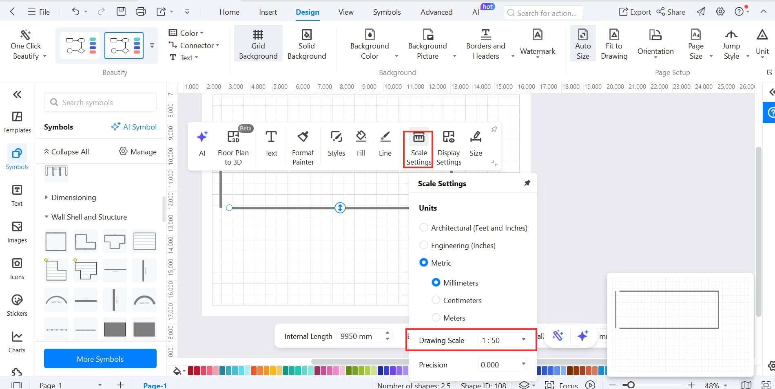This screenshot has height=389, width=775.
Task: Open Floor Plan to 3D tool
Action: 233,148
